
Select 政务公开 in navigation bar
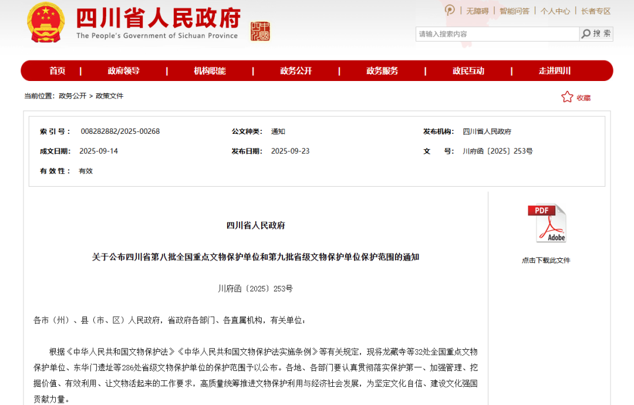[x=296, y=71]
